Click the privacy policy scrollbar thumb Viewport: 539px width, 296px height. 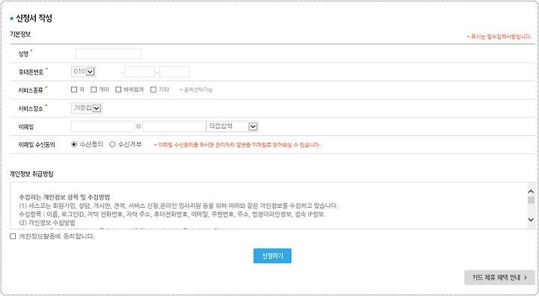[531, 200]
